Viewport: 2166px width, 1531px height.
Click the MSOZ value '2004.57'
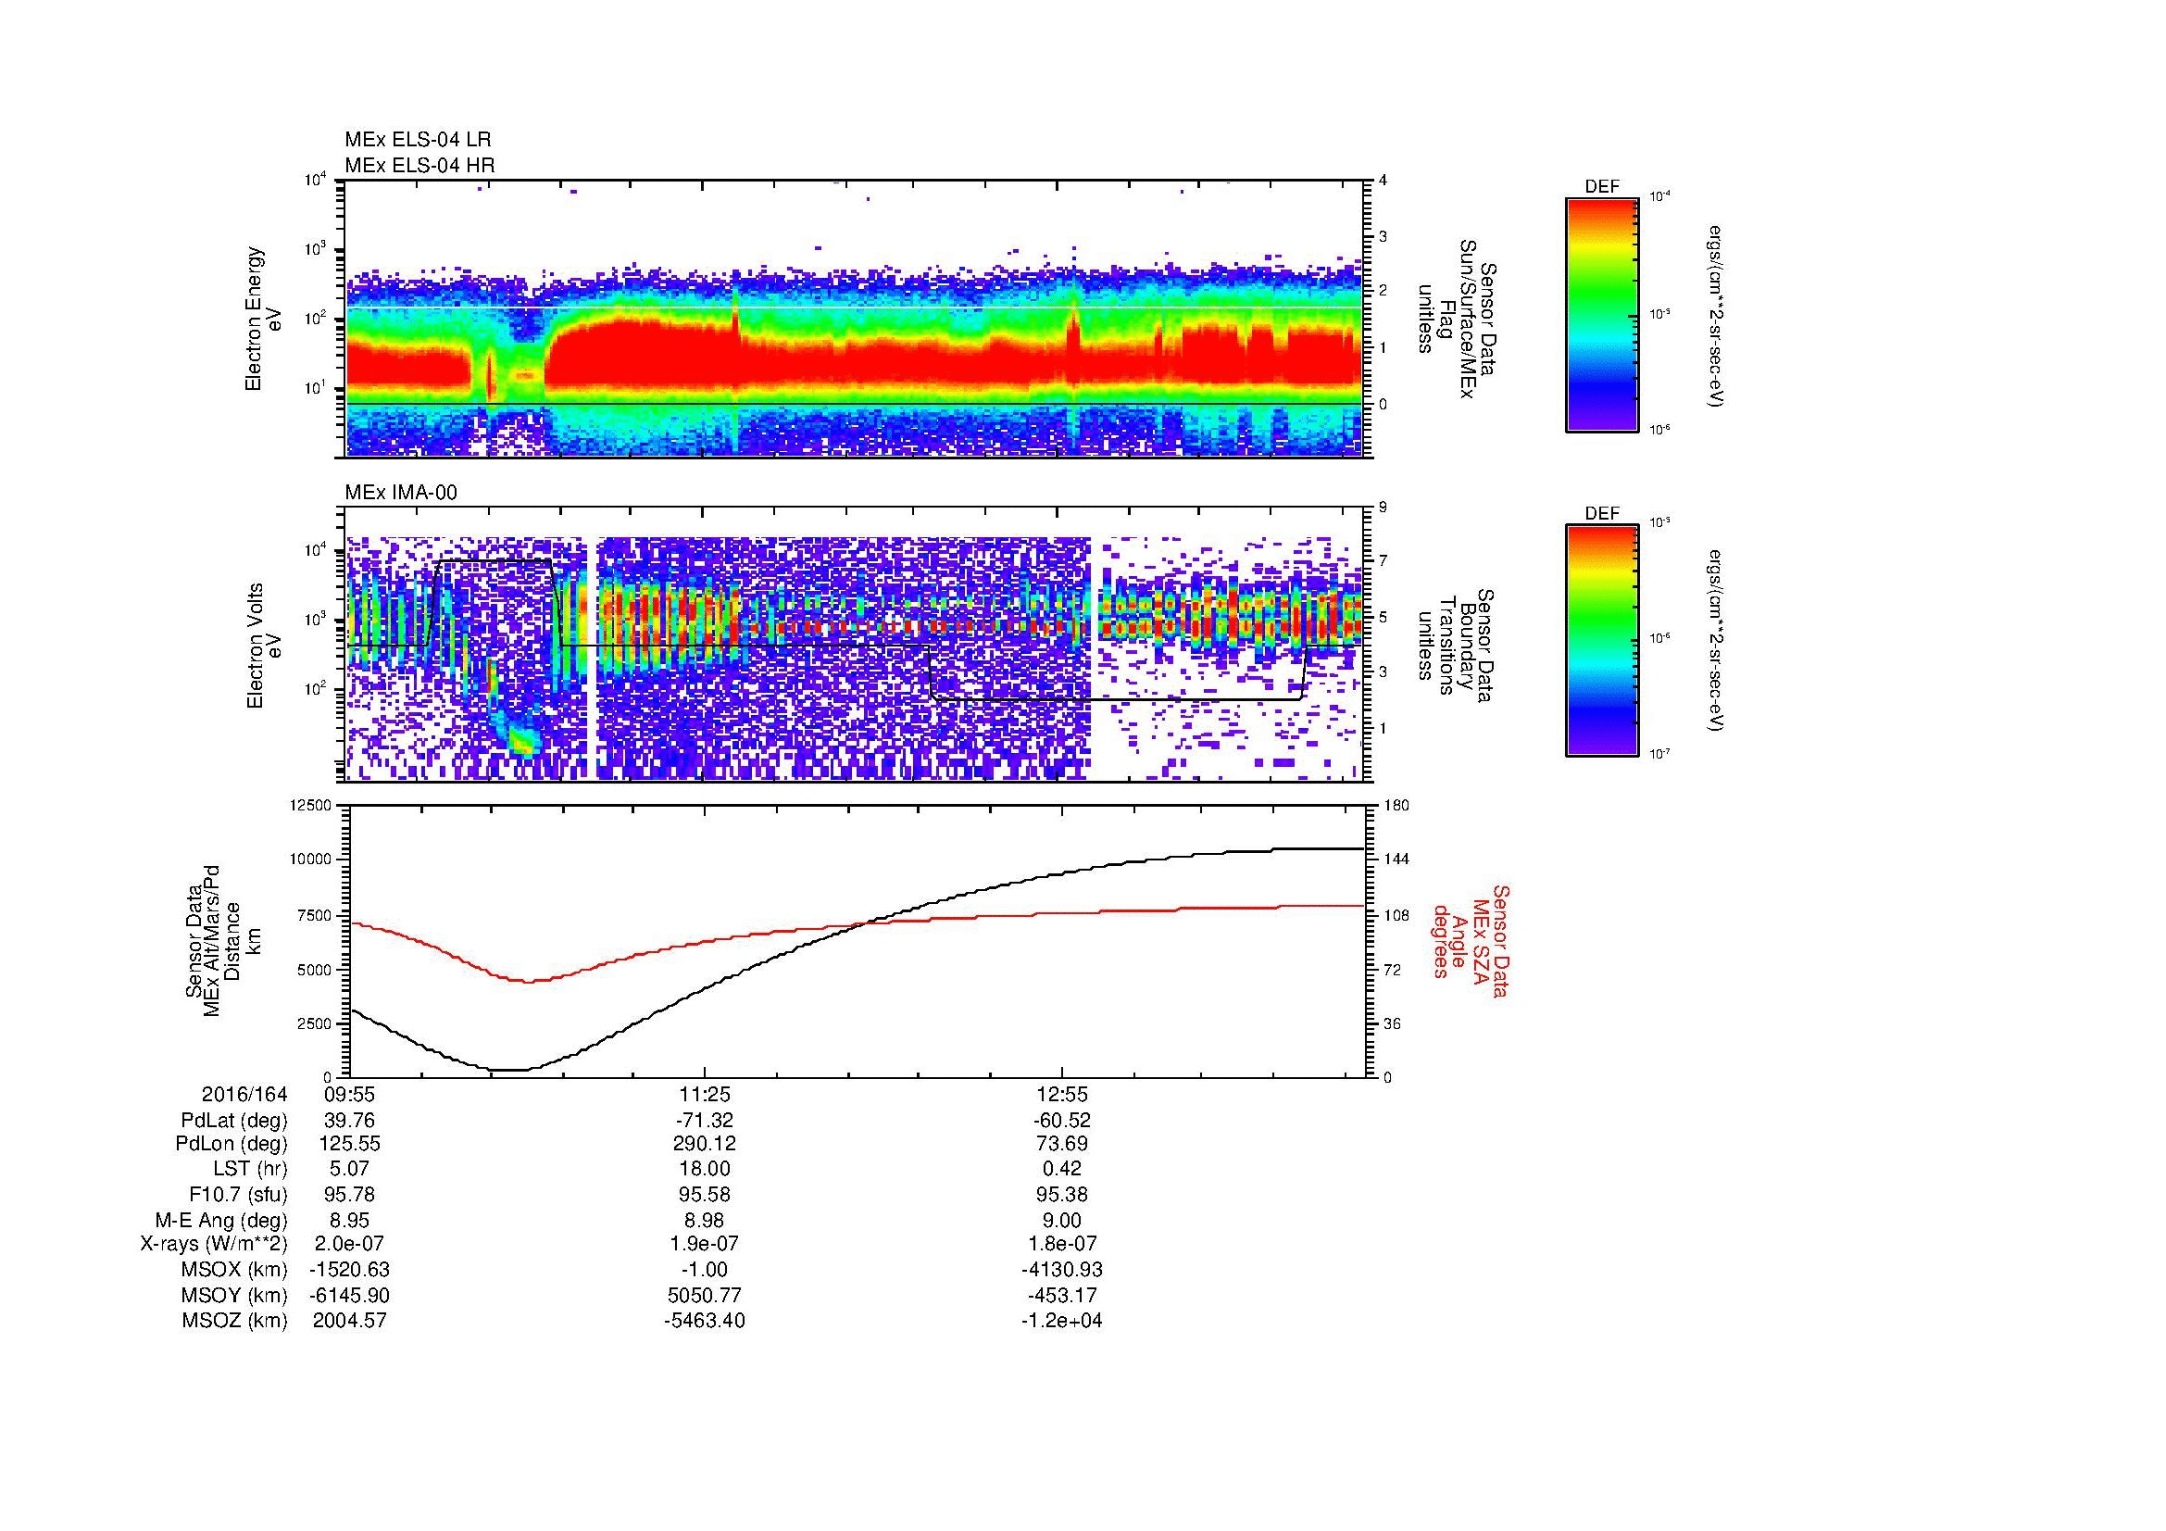pyautogui.click(x=350, y=1321)
